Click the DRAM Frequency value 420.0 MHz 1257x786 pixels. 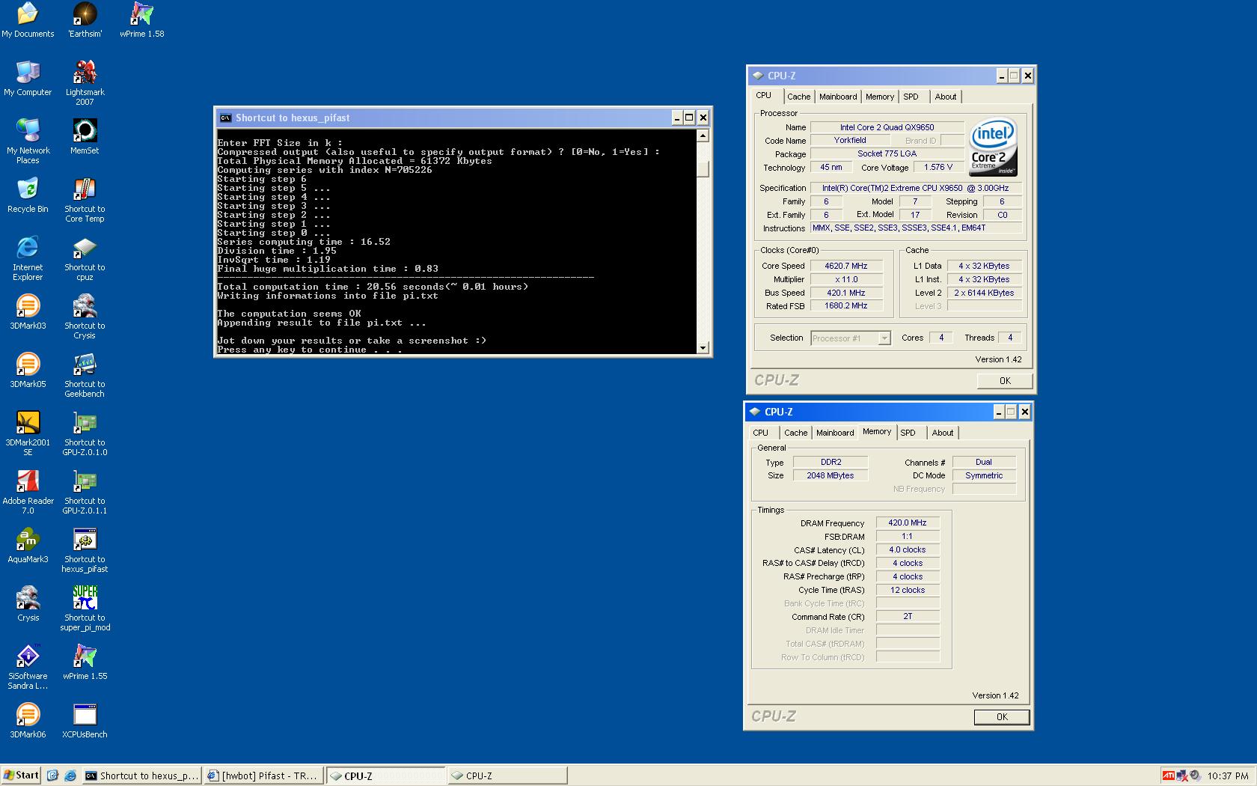pos(907,523)
